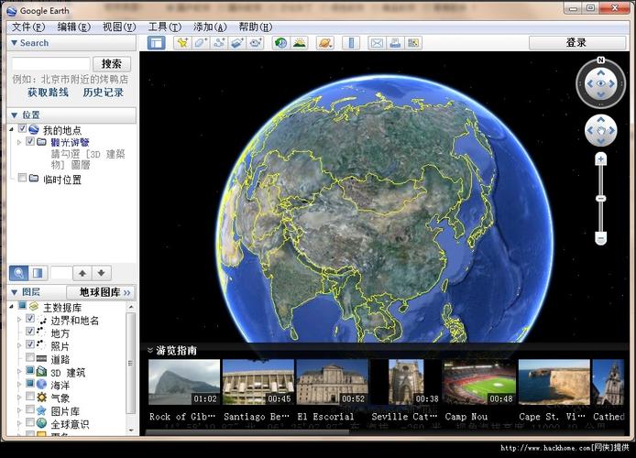Expand the 边界和地名 layer node
Screen dimensions: 636x458
tap(19, 320)
